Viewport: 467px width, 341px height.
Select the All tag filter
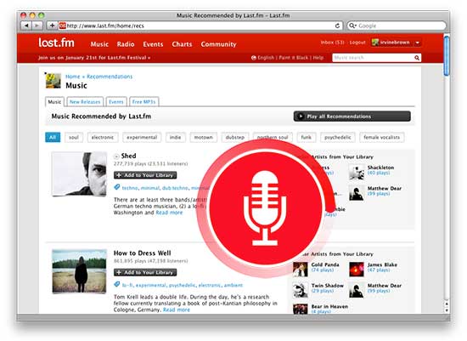(x=53, y=137)
